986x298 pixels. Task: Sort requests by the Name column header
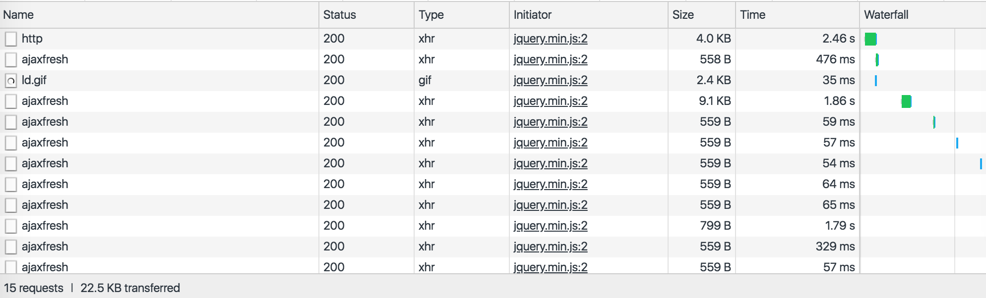(x=18, y=15)
